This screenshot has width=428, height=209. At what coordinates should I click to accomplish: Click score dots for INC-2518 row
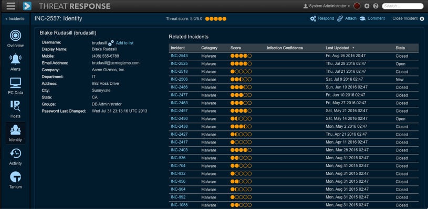click(241, 72)
